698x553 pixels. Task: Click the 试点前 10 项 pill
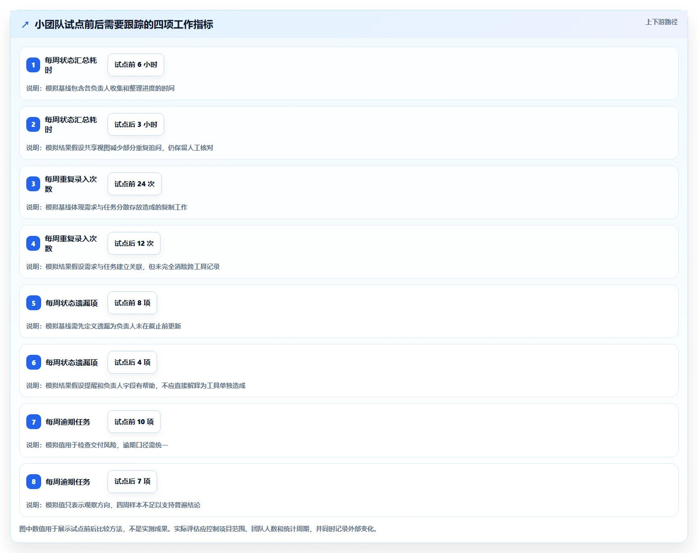point(134,422)
